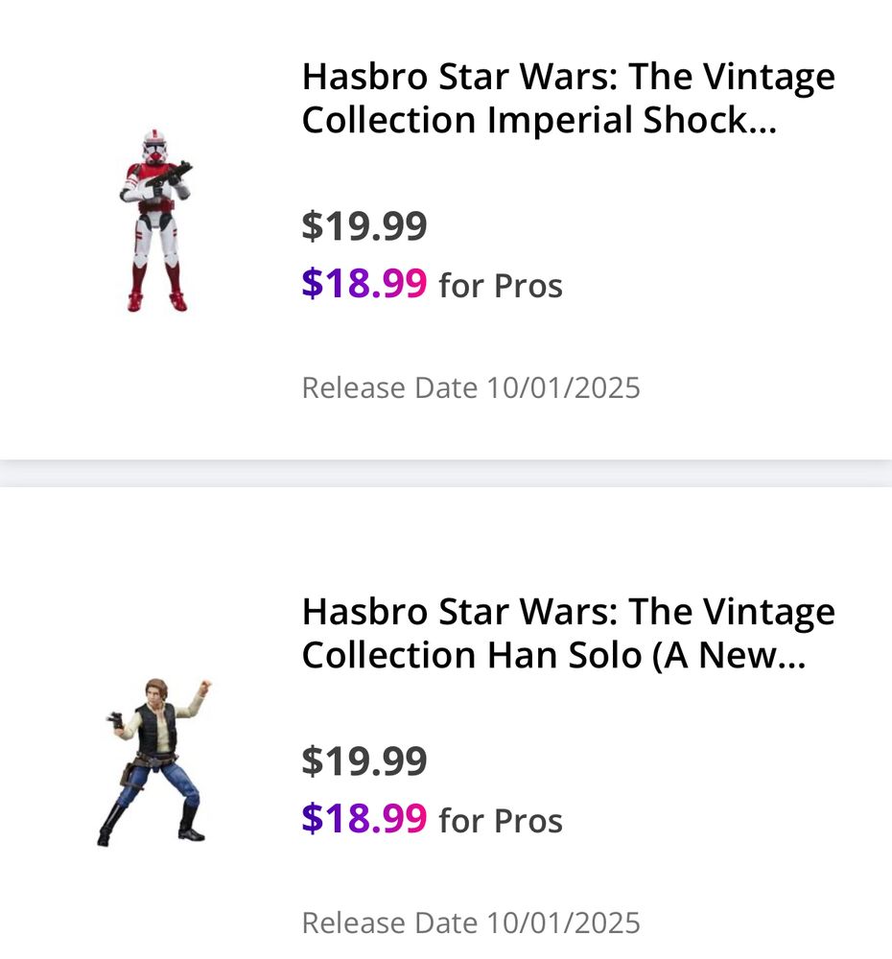Click the Shock Trooper's red boots
The image size is (892, 959).
pos(156,289)
